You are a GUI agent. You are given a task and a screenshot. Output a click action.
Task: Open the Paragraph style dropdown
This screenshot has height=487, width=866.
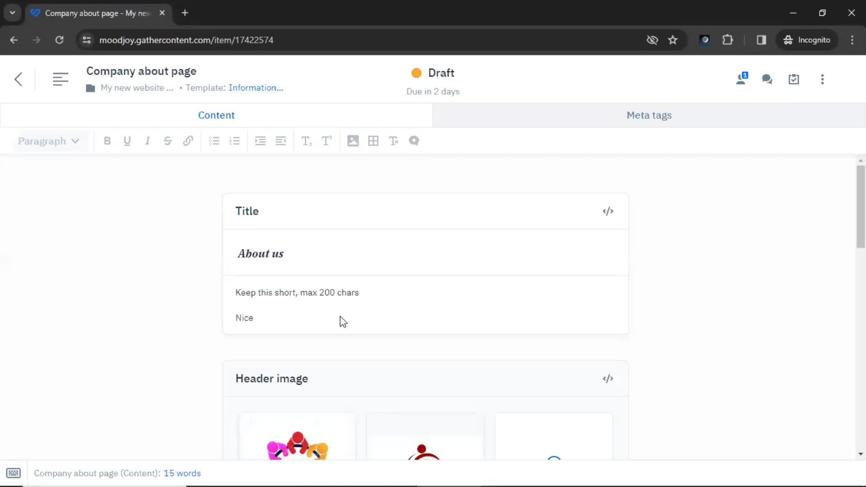point(47,141)
